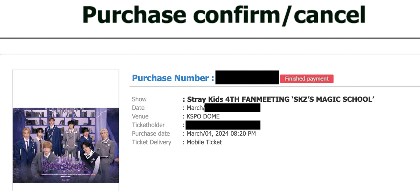Click the blacked-out event date box
The image size is (420, 191).
pos(232,107)
